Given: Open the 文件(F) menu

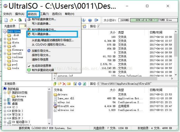Looking at the screenshot, I should (7, 14).
